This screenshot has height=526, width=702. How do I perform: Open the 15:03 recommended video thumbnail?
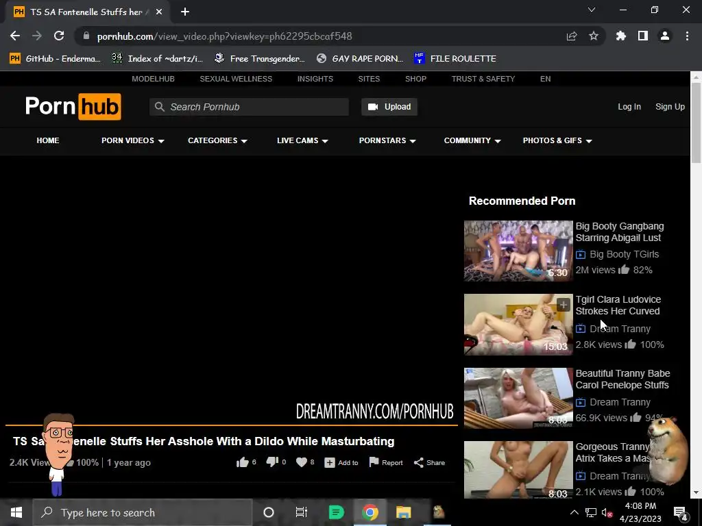[518, 324]
